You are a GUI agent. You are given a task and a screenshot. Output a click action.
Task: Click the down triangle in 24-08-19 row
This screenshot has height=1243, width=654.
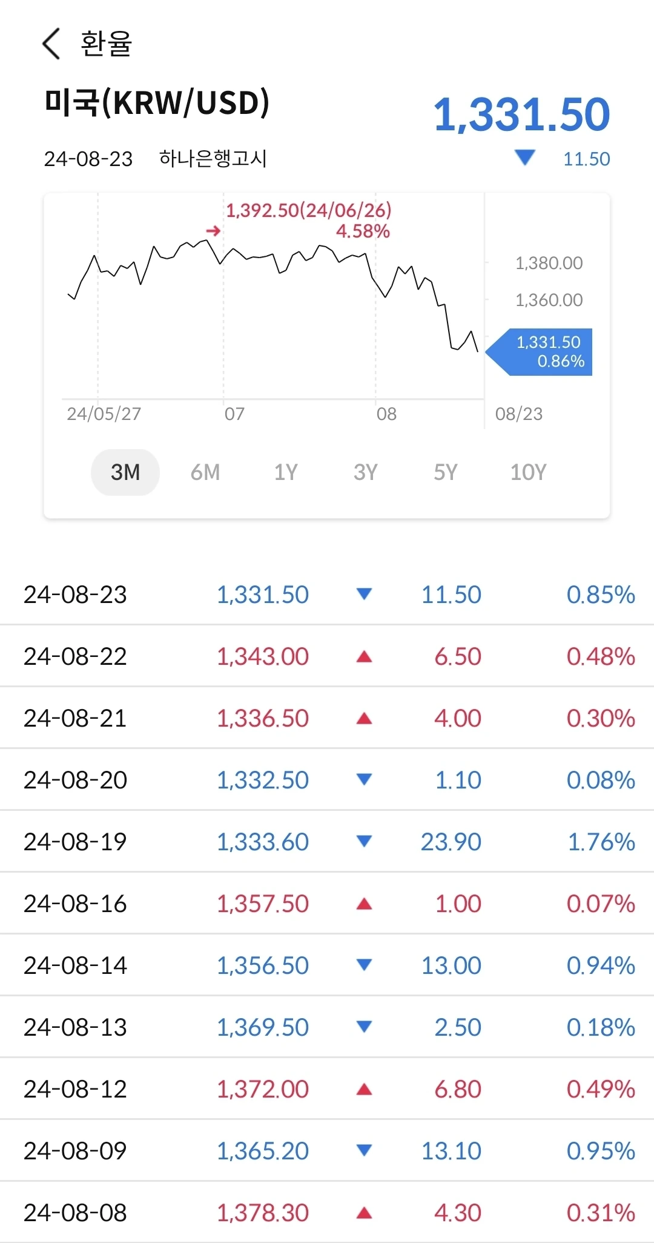pos(364,841)
